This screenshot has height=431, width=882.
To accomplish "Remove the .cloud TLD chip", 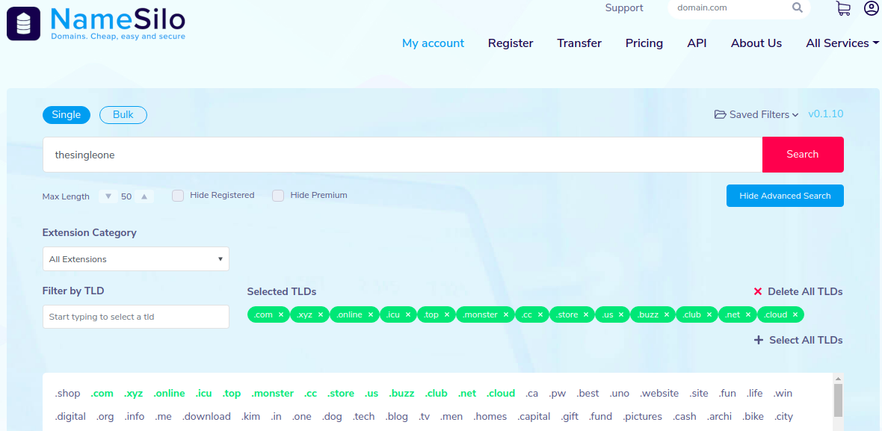I will point(795,315).
